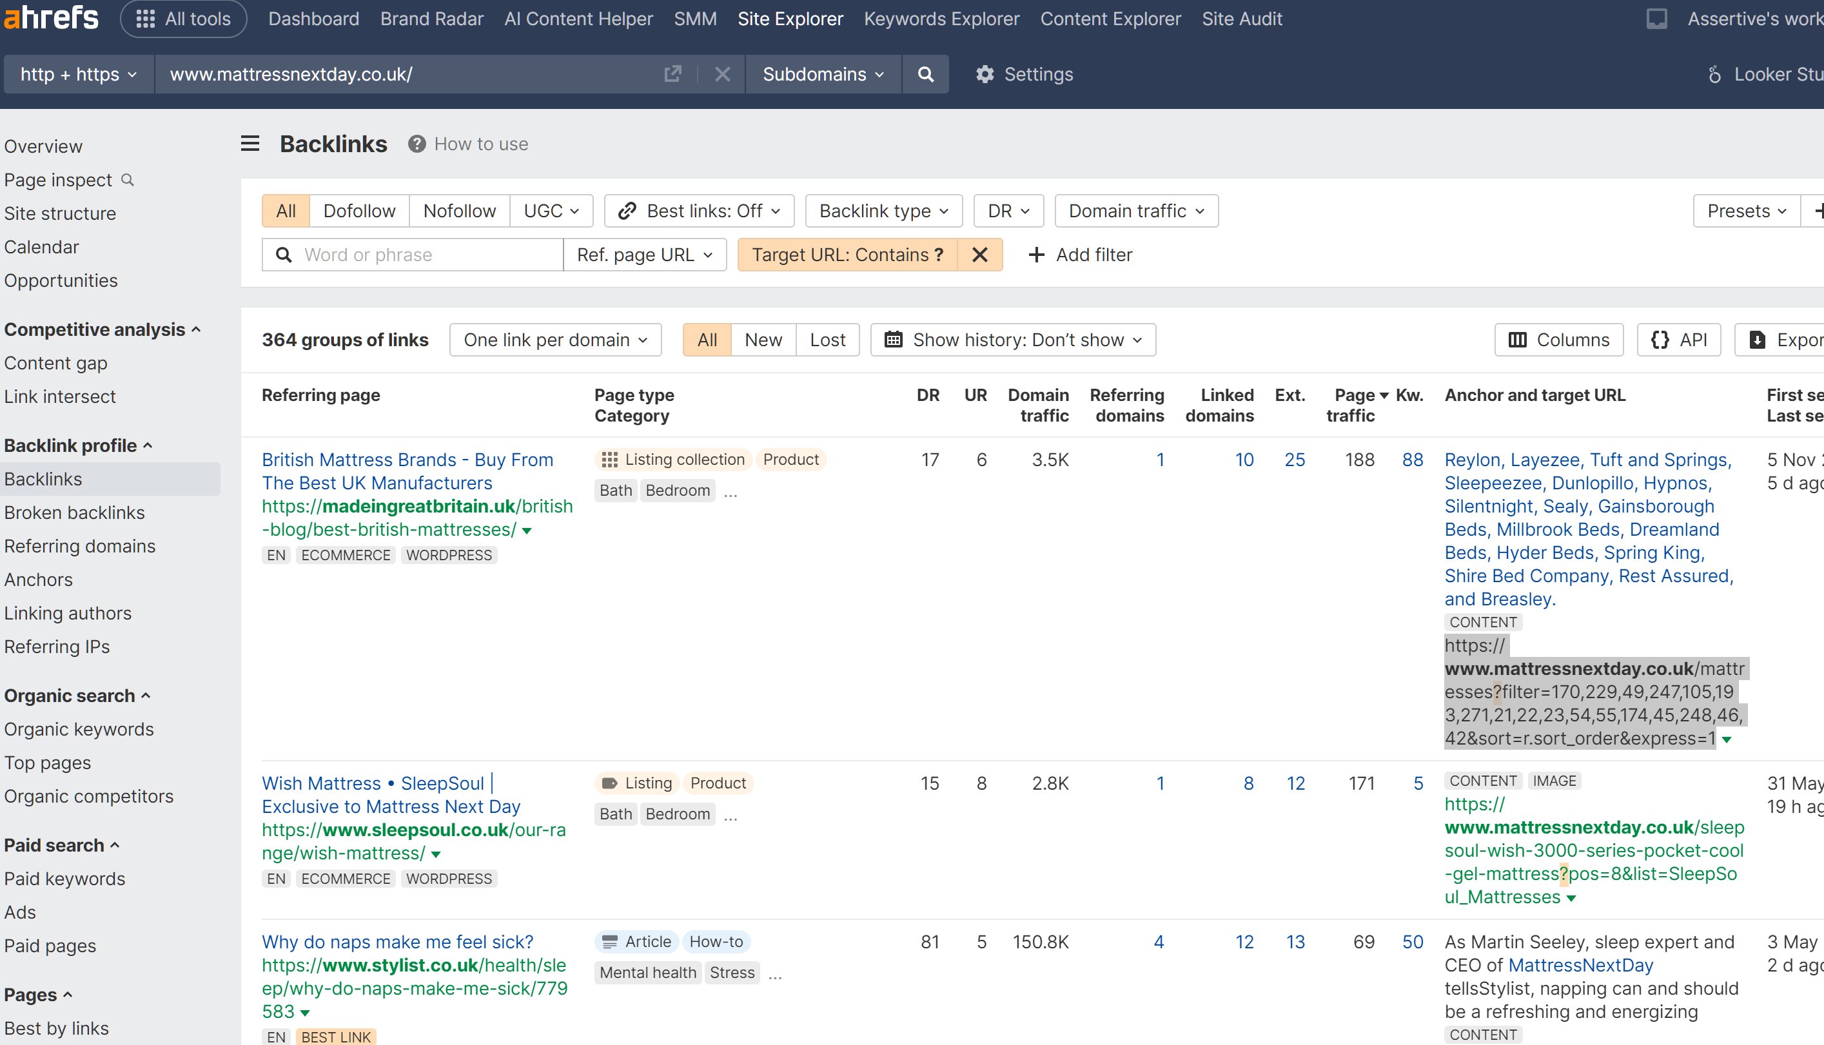
Task: Select the Nofollow filter
Action: (460, 211)
